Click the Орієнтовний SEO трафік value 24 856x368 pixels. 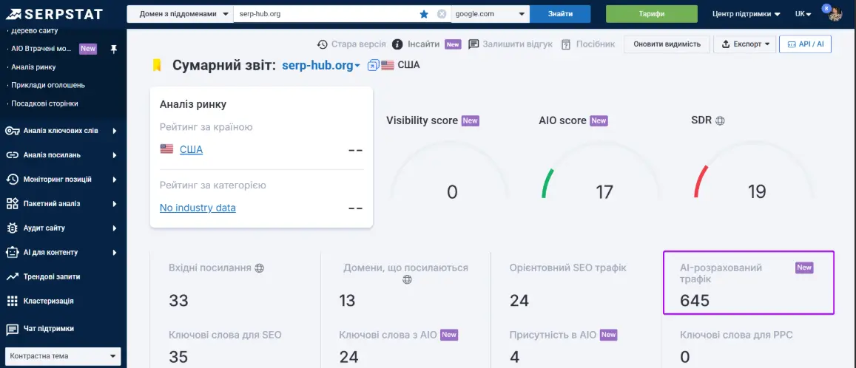pos(519,301)
